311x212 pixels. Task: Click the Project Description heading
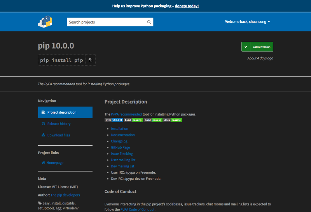point(126,102)
